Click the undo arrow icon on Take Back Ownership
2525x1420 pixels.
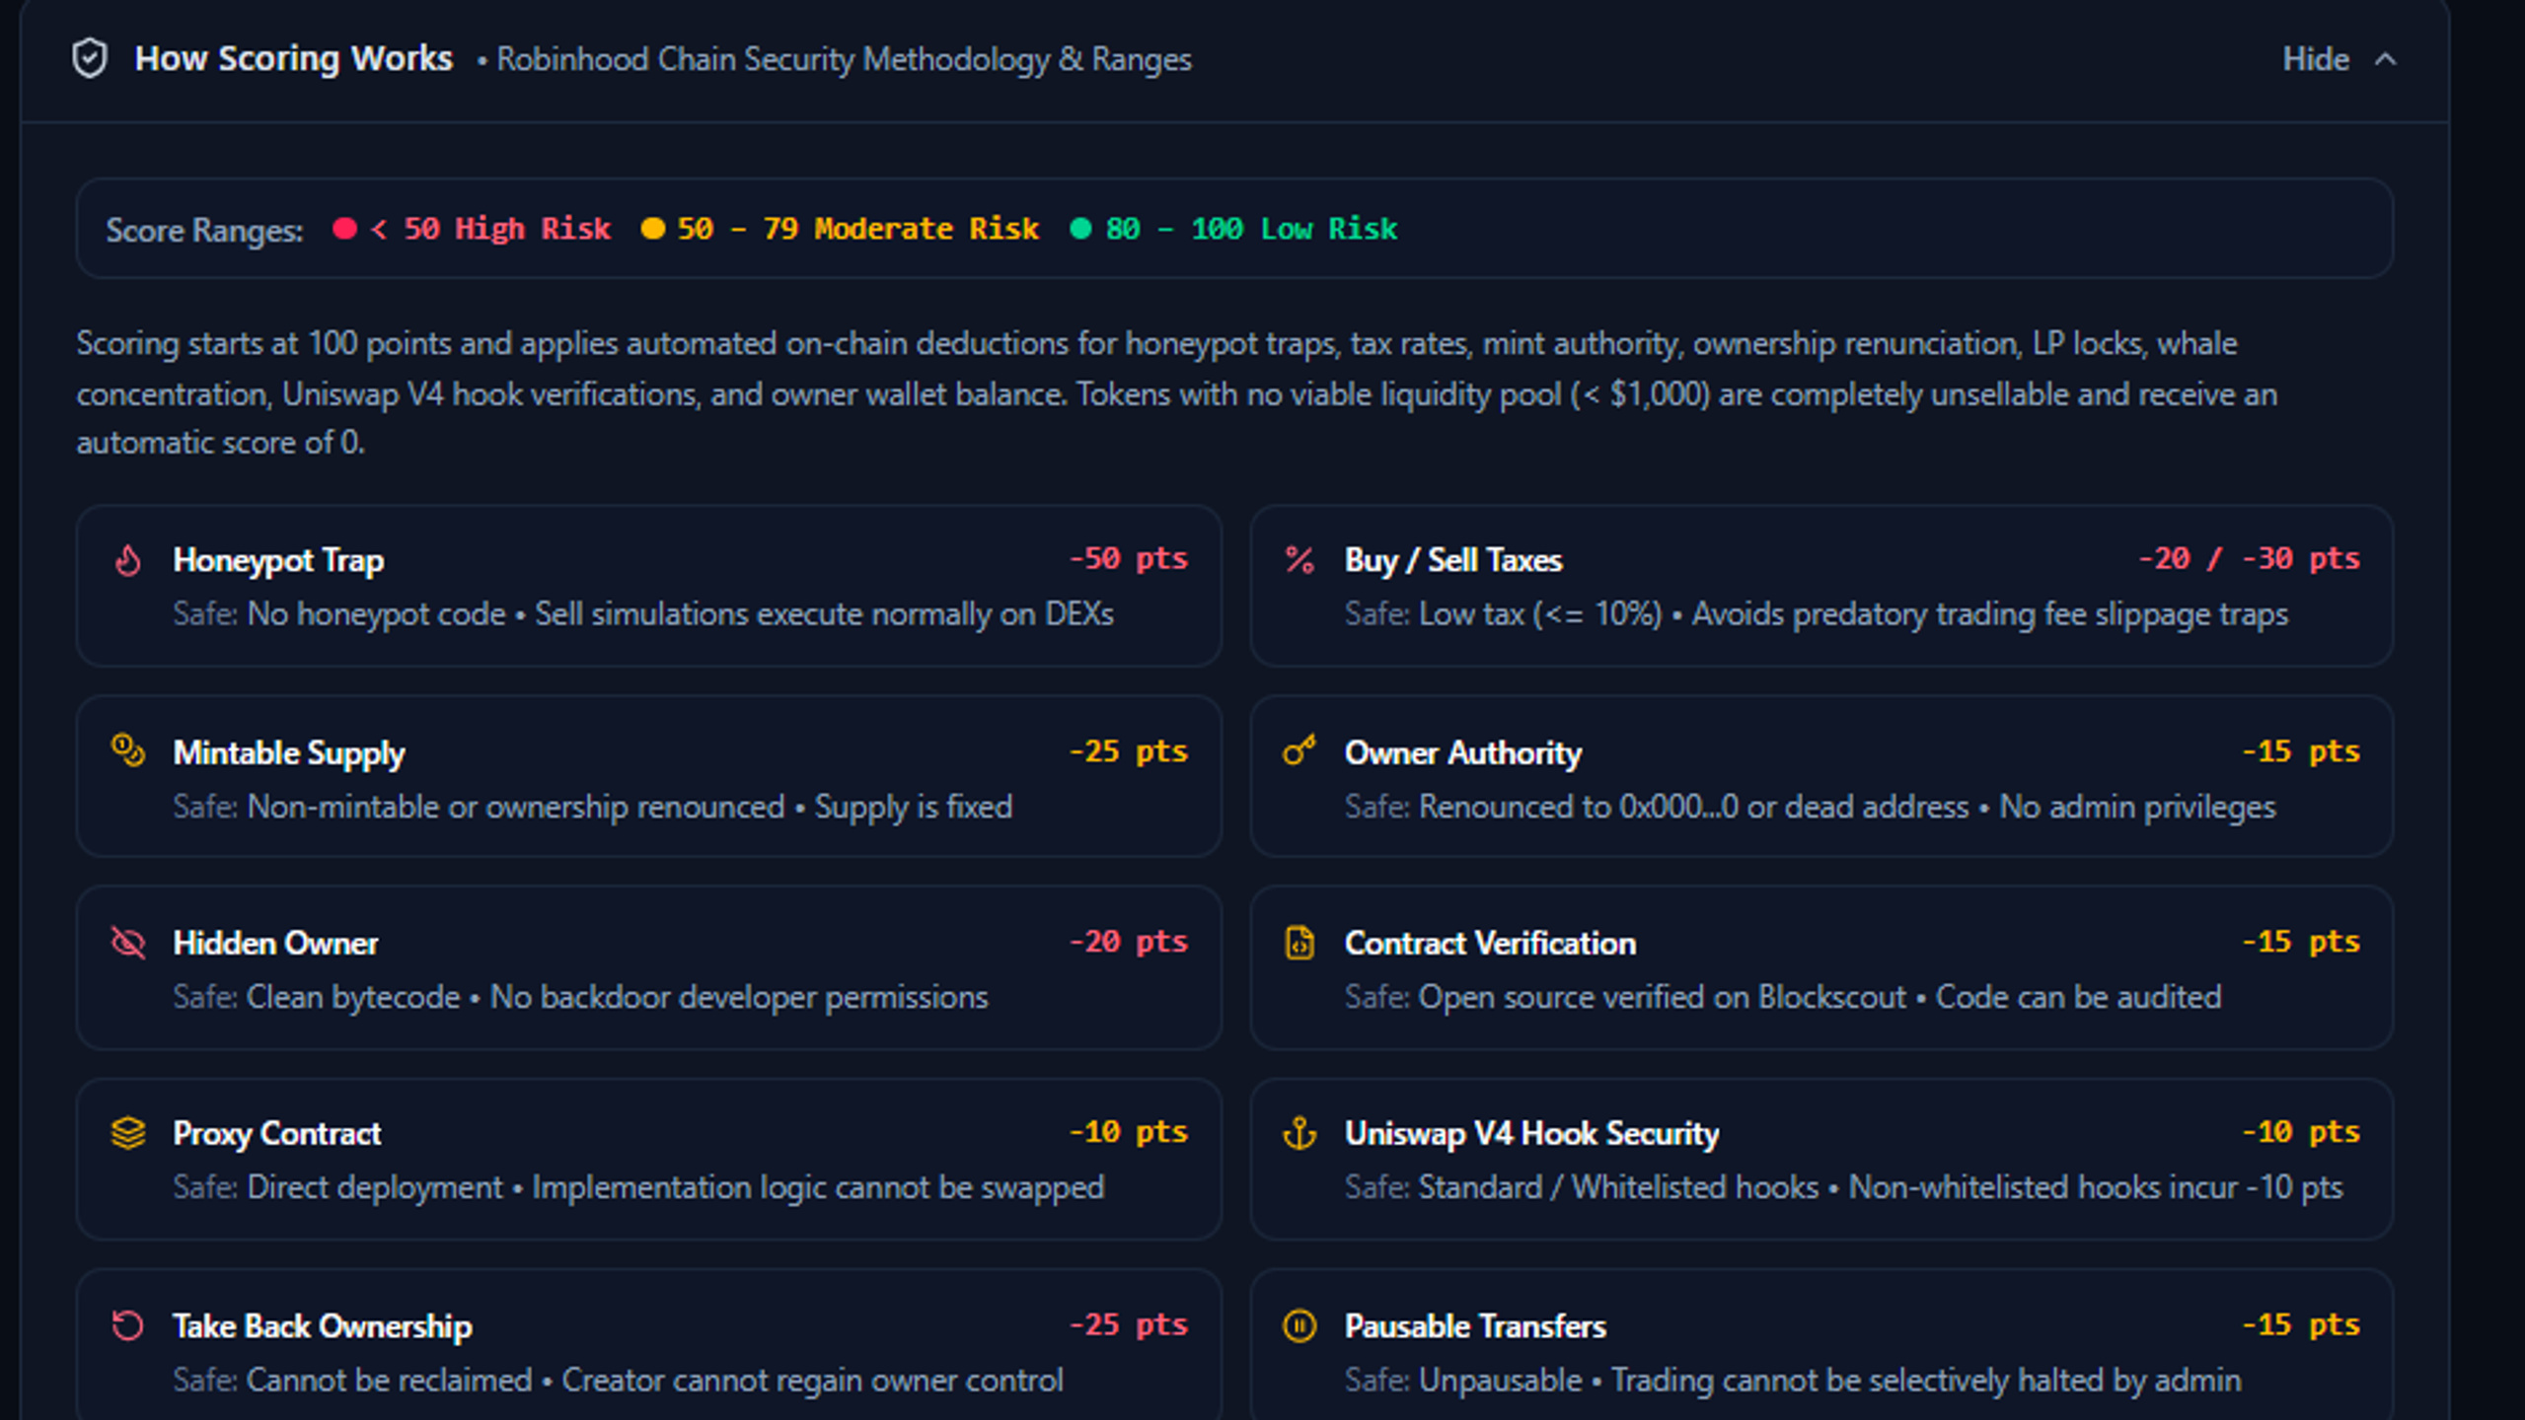point(128,1324)
